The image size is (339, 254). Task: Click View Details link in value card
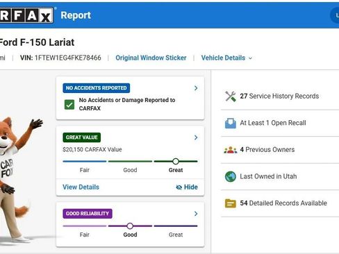click(x=81, y=187)
